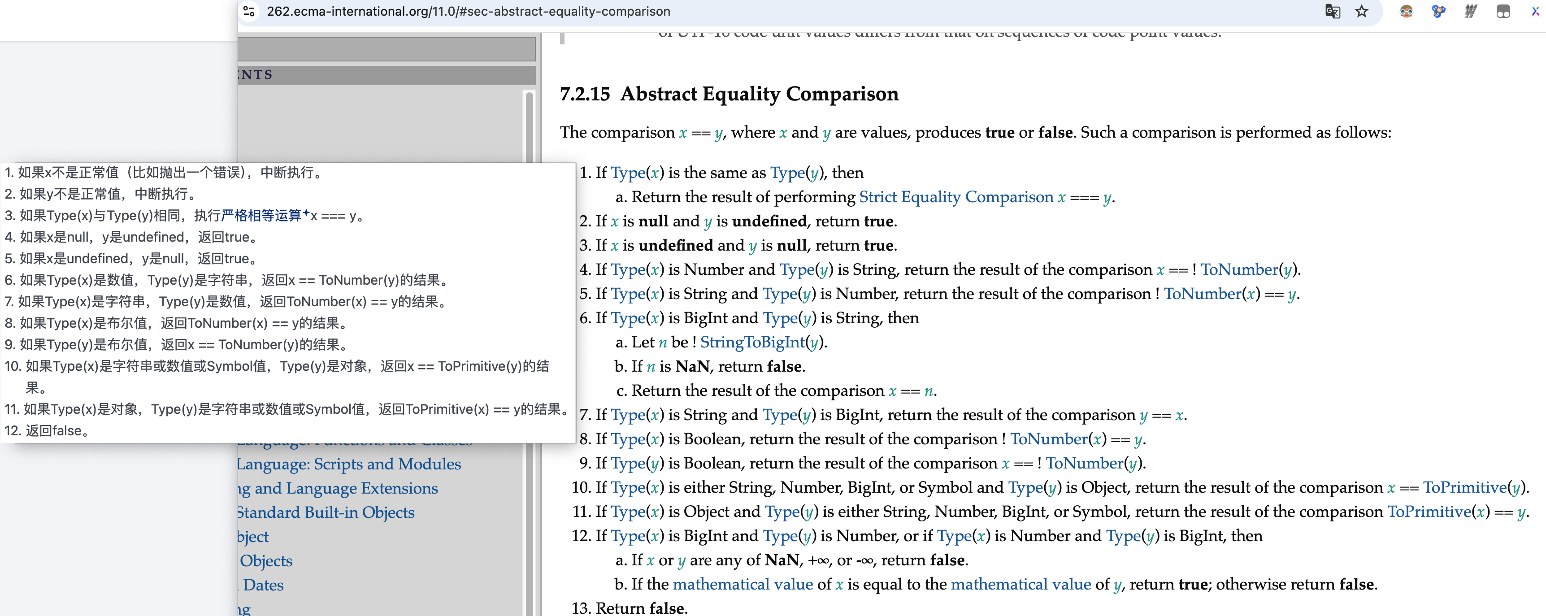Click the Google Translate page icon
Screen dimensions: 1546x616
click(1332, 11)
